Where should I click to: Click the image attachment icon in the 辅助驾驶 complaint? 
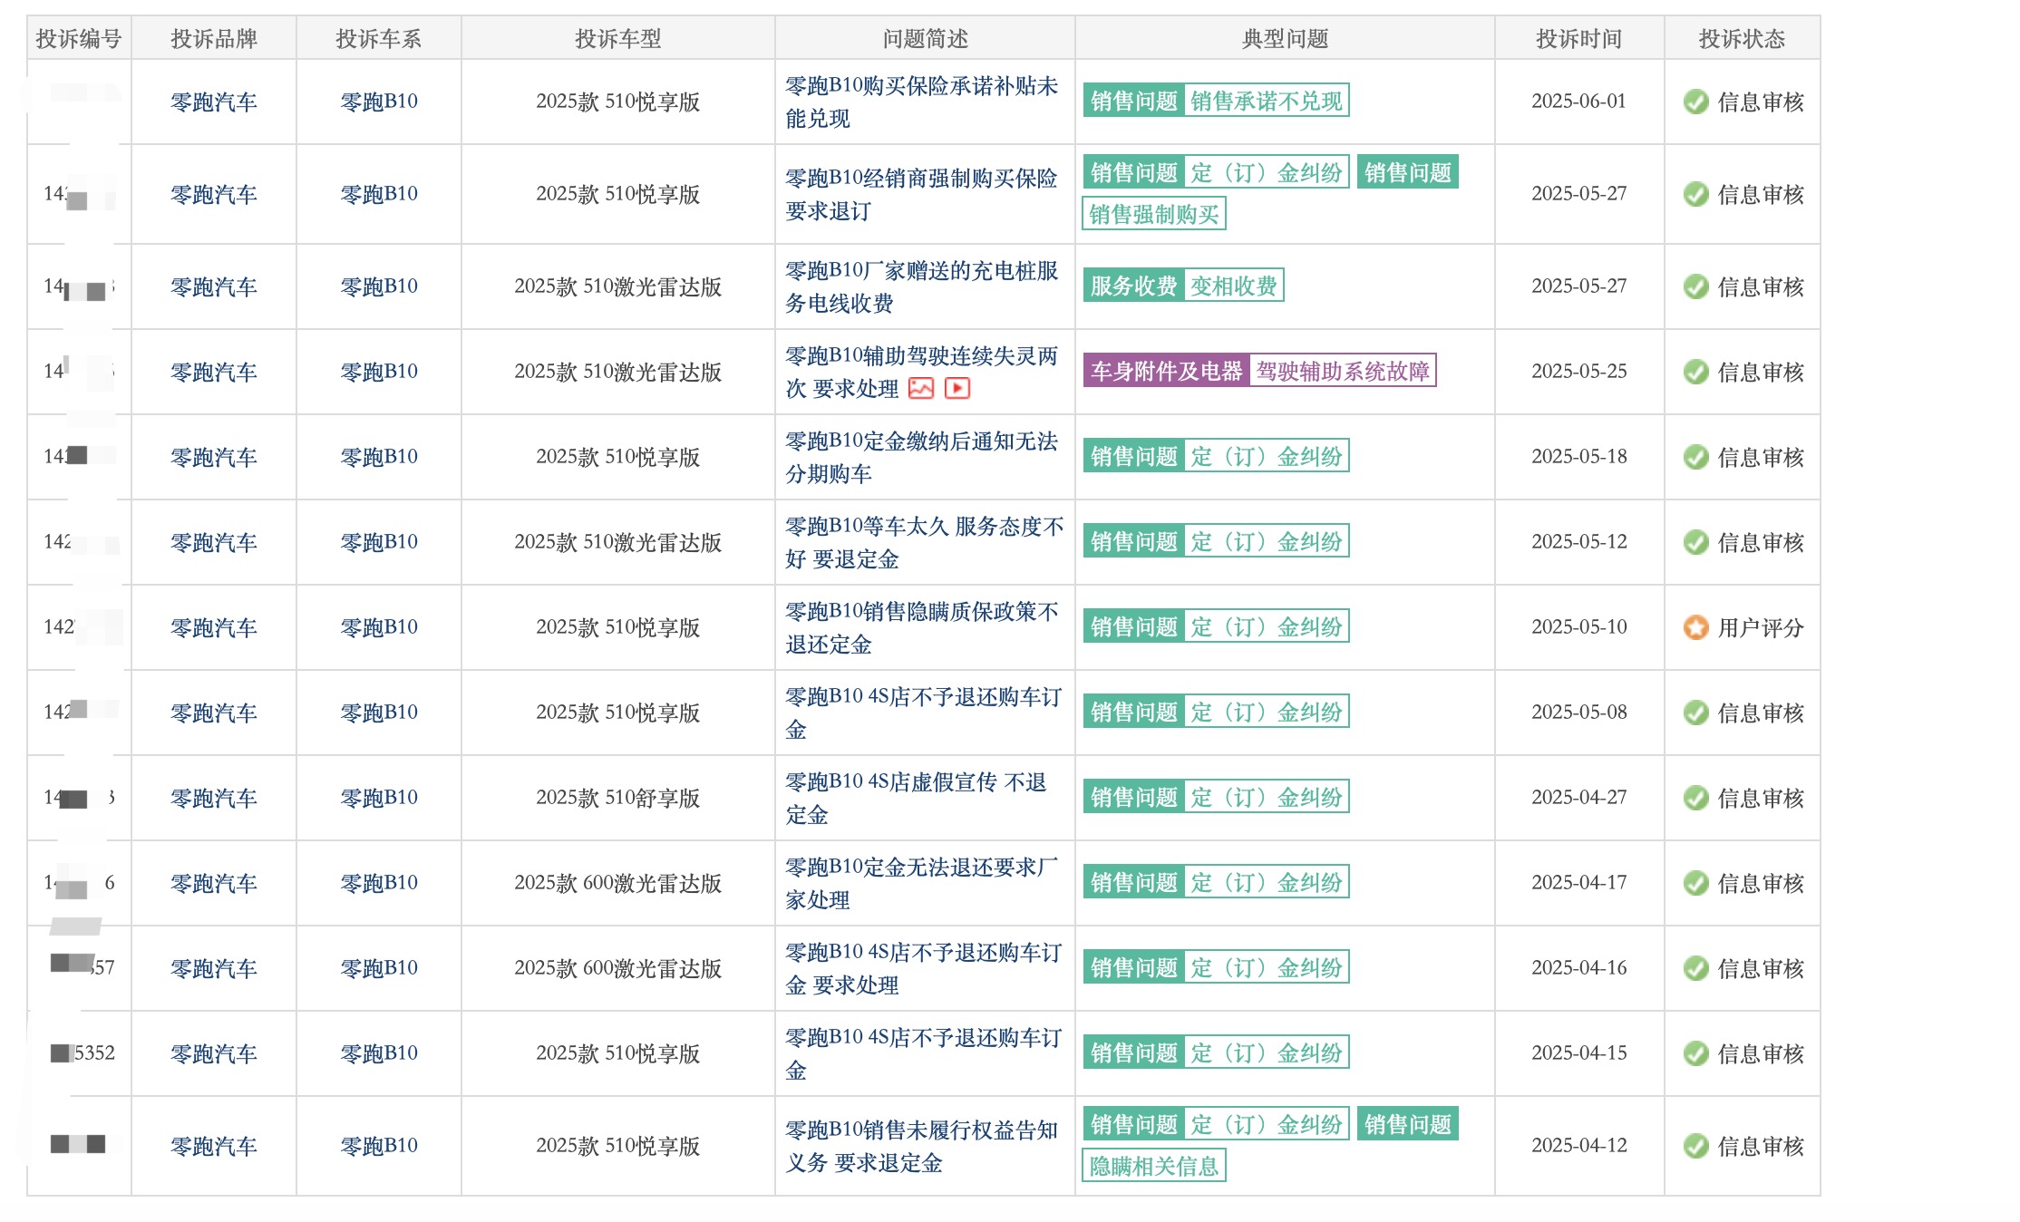[920, 389]
